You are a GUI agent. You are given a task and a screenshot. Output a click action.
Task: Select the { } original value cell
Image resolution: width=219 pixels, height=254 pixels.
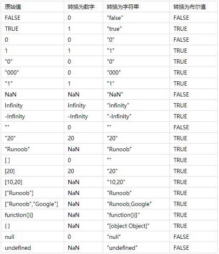tap(32, 226)
